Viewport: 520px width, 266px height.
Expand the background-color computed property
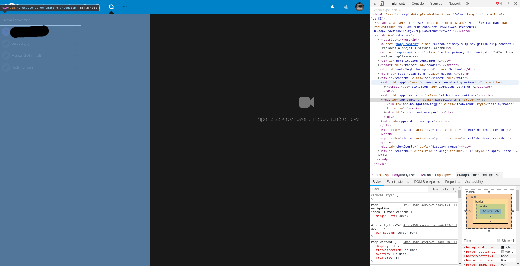coord(464,247)
